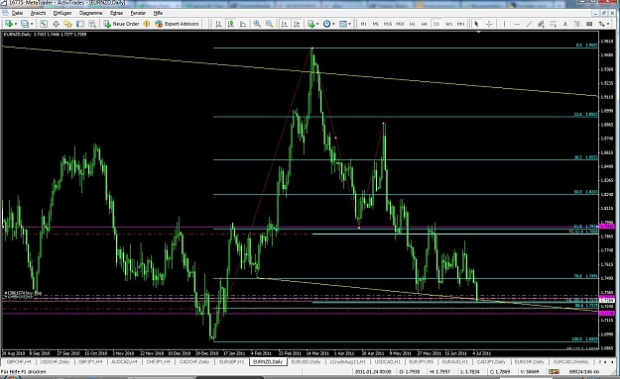Open the templates icon
The image size is (620, 379).
coord(343,24)
